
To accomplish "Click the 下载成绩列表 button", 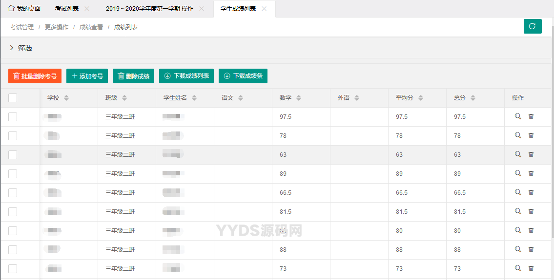I will click(x=186, y=76).
